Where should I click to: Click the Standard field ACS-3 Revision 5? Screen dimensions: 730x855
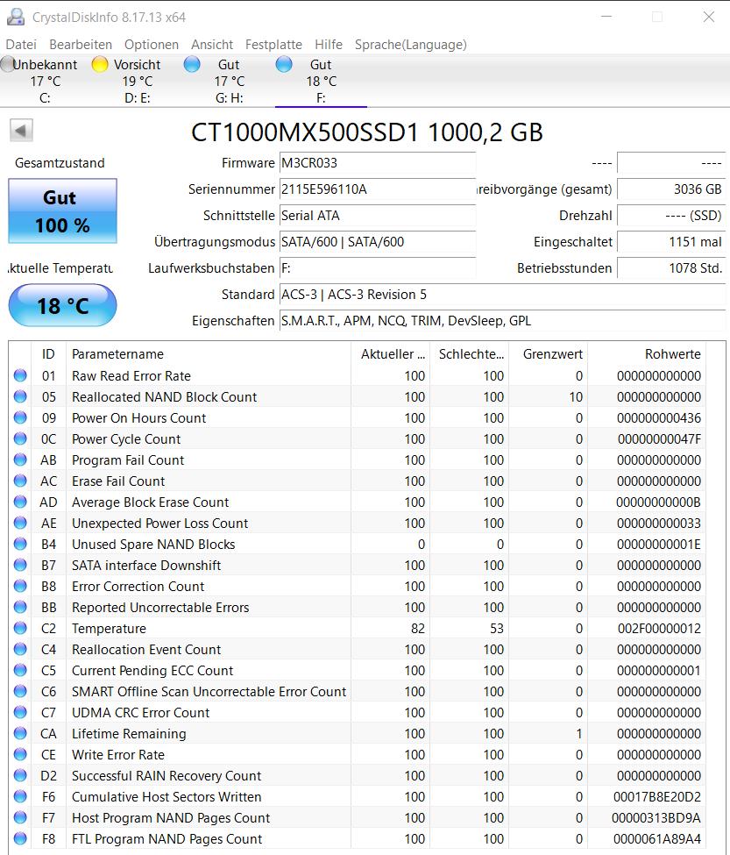502,295
